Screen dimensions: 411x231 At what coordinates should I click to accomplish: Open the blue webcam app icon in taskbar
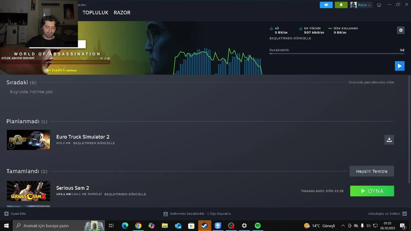218,226
